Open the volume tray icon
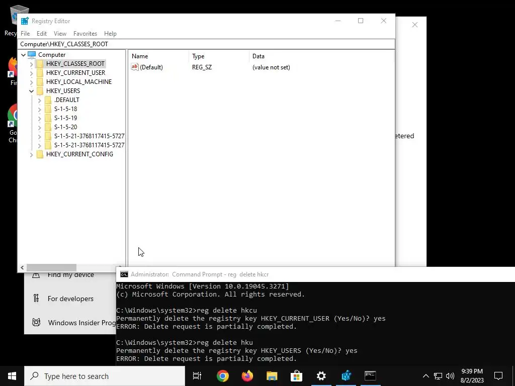Screen dimensions: 515x386 click(x=450, y=376)
